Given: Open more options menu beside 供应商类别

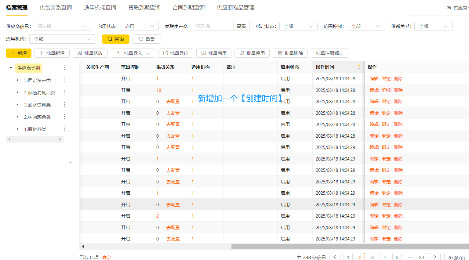Looking at the screenshot, I should [x=64, y=68].
